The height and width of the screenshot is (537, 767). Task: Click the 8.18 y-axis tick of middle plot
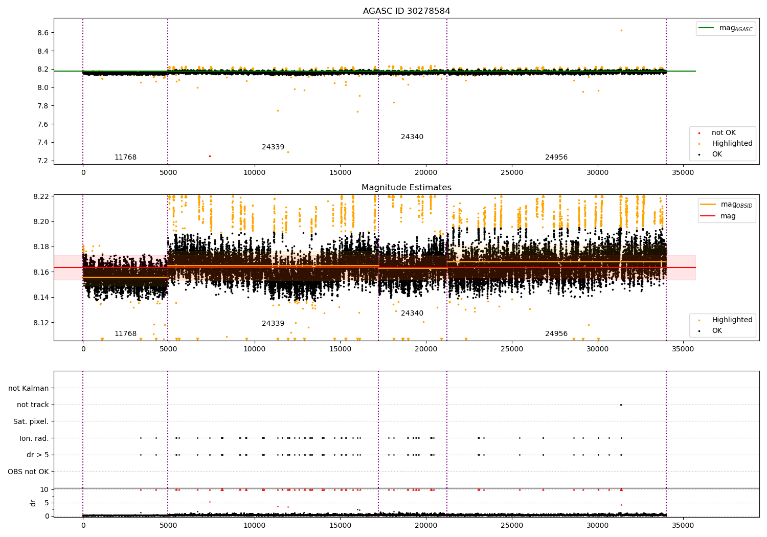[40, 247]
